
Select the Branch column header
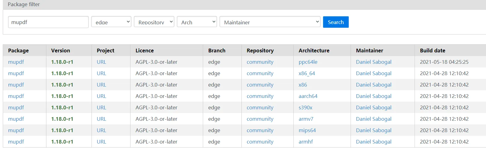[217, 51]
